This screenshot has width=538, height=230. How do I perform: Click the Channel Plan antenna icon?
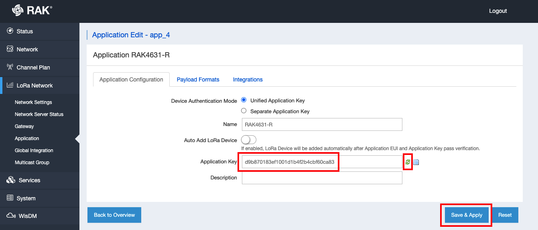10,67
